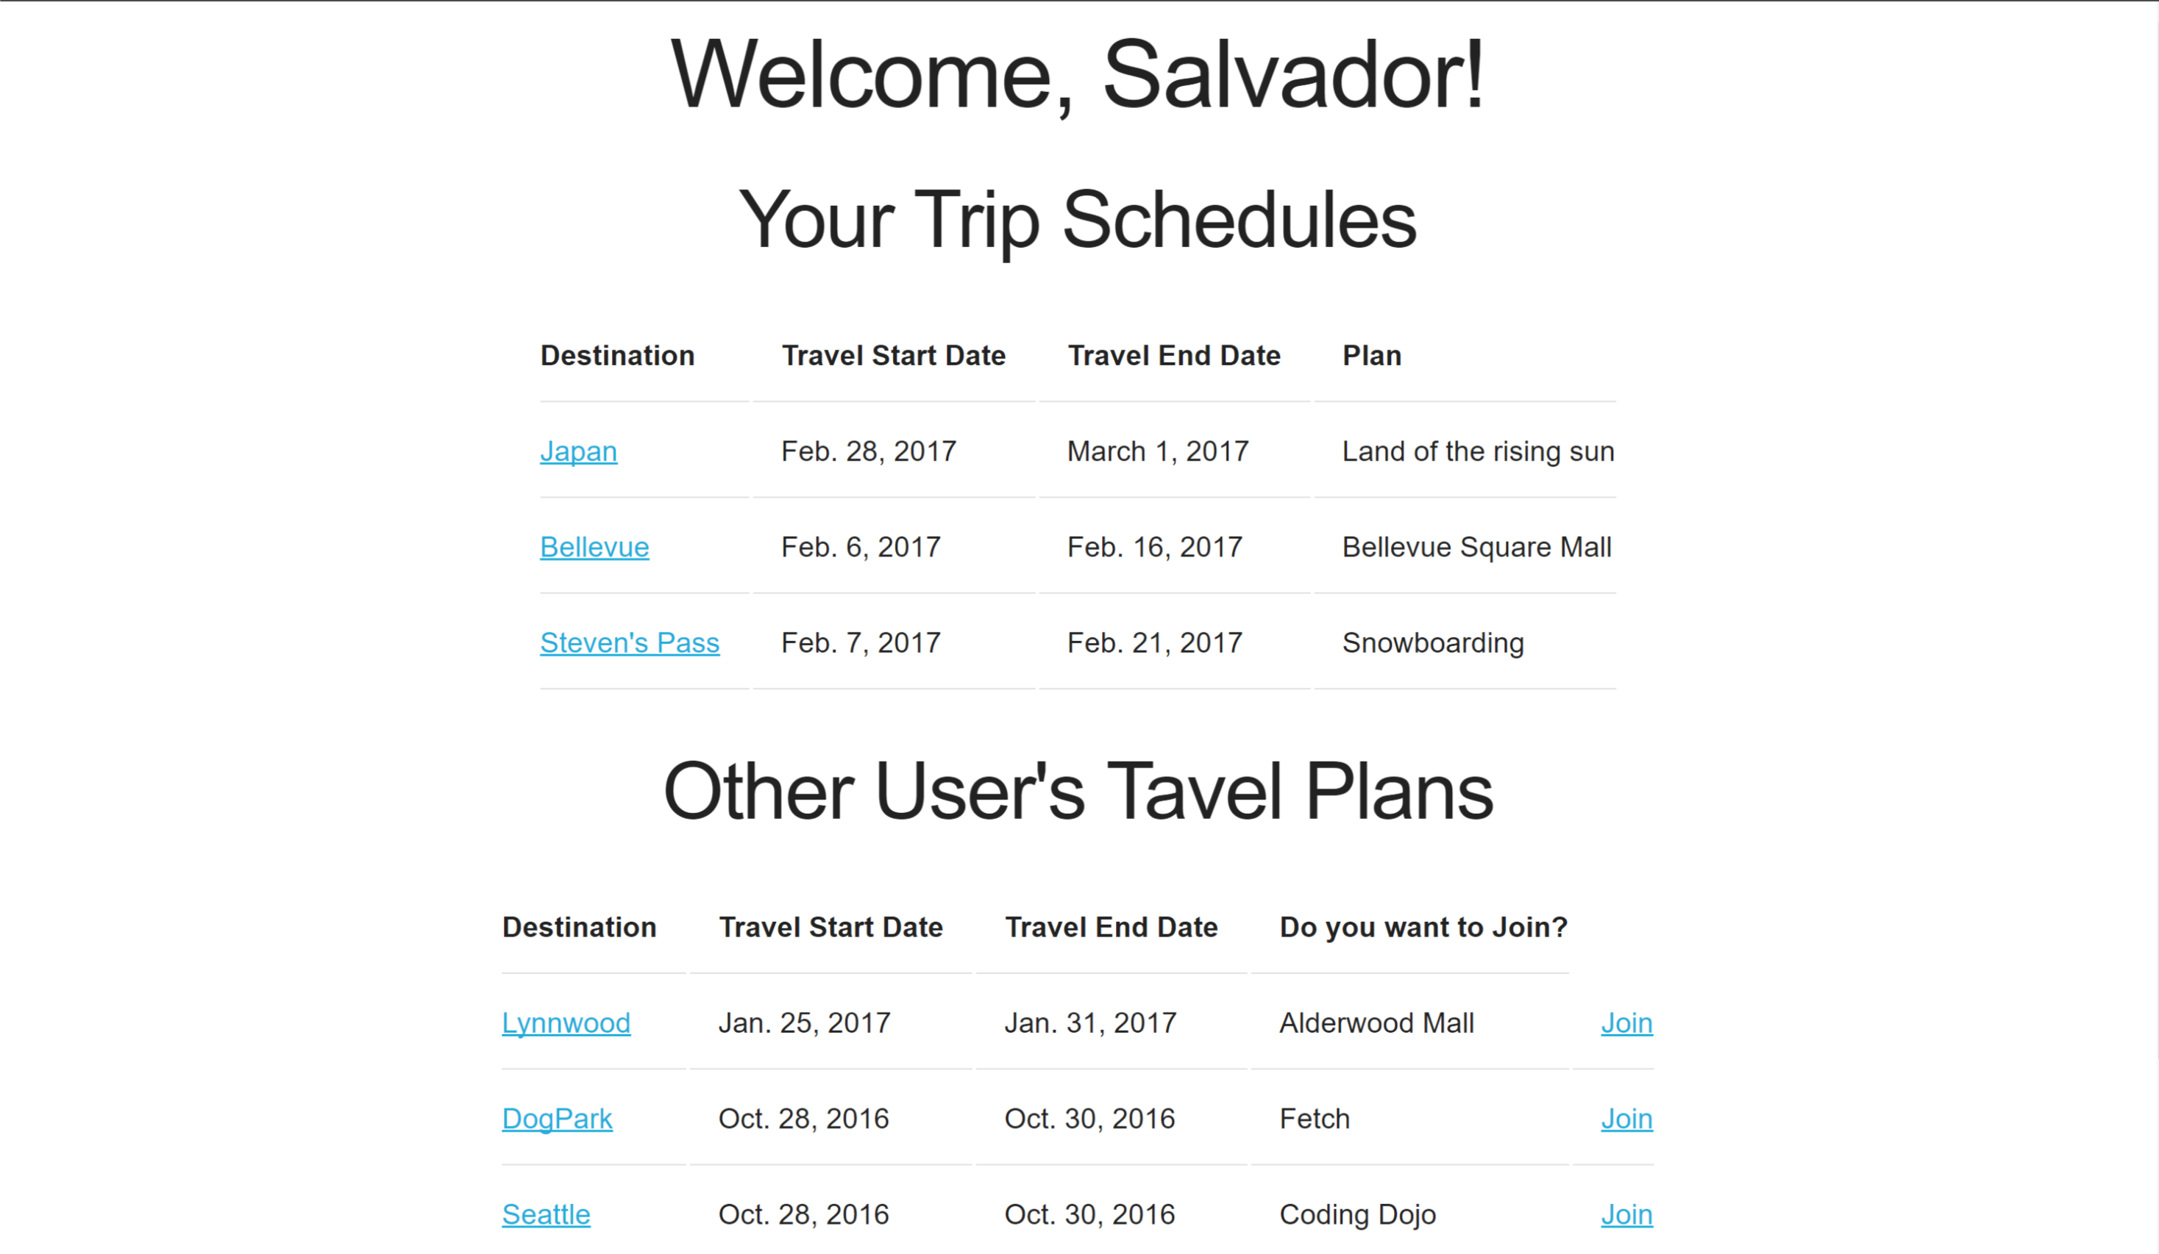
Task: Open the Seattle destination link
Action: pyautogui.click(x=546, y=1214)
